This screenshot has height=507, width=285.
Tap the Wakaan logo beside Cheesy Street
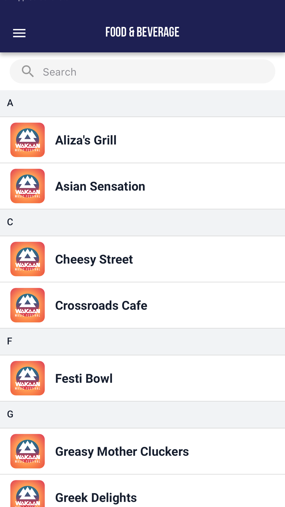pyautogui.click(x=28, y=259)
